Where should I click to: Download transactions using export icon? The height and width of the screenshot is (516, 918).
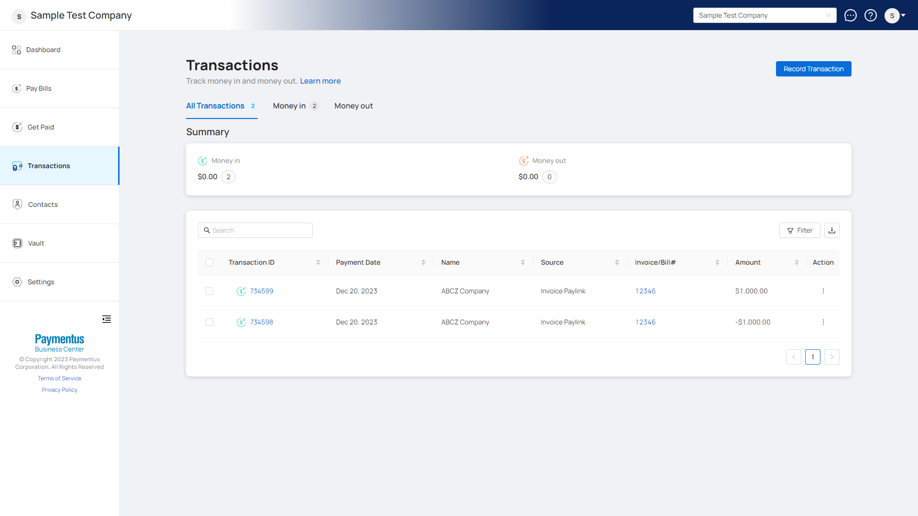832,230
